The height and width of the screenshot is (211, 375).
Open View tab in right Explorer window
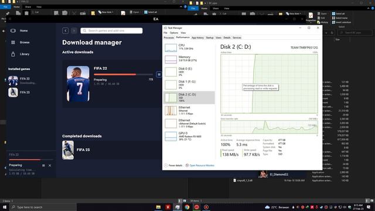coord(227,8)
